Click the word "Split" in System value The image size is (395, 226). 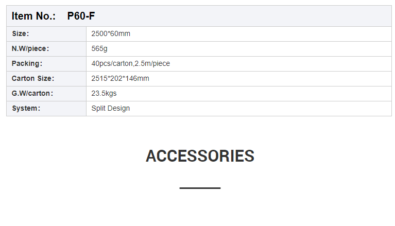coord(98,108)
